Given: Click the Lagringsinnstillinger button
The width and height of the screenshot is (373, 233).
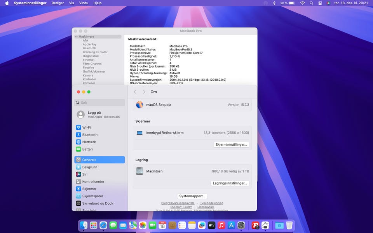Looking at the screenshot, I should coord(230,183).
